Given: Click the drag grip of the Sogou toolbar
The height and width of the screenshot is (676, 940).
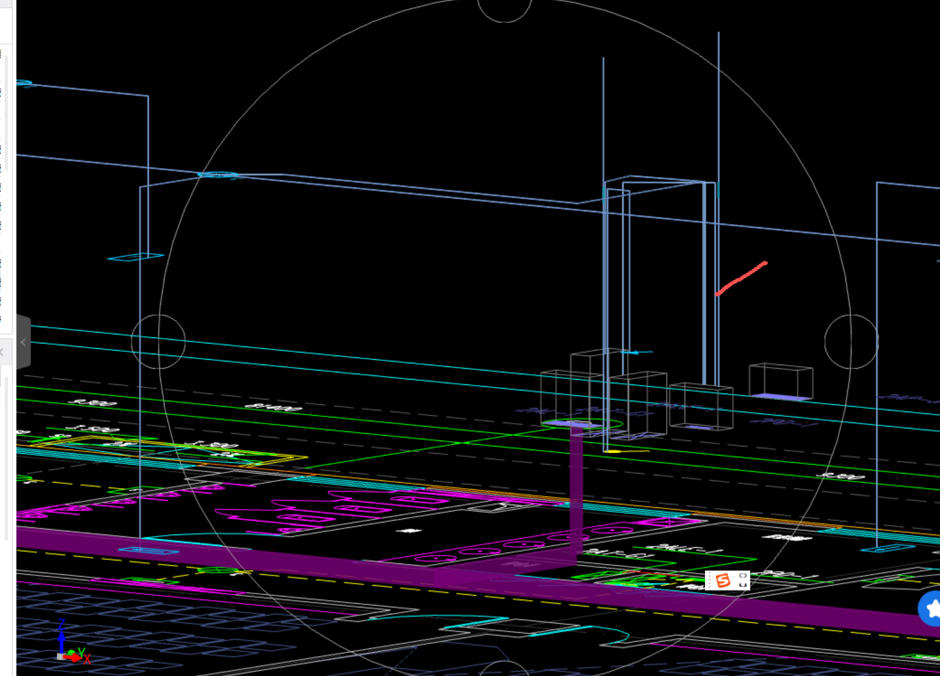Looking at the screenshot, I should (709, 580).
